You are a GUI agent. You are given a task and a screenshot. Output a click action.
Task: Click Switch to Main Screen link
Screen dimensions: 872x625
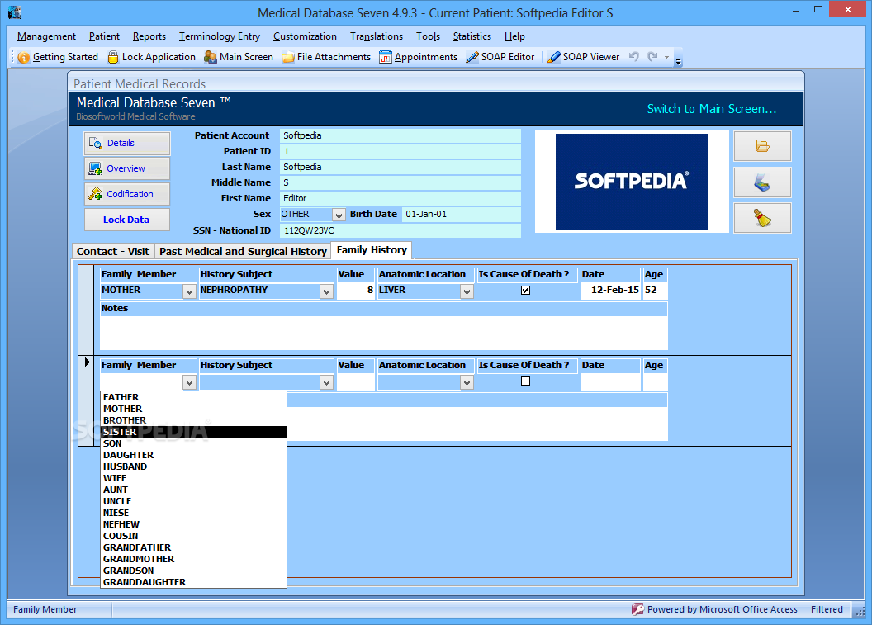[711, 109]
